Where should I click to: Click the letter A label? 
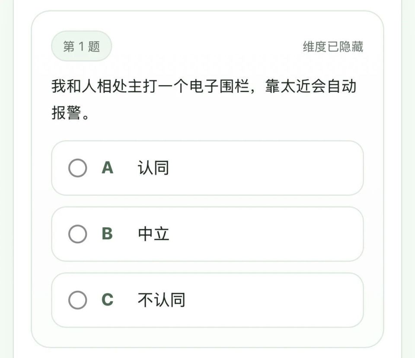click(x=108, y=168)
